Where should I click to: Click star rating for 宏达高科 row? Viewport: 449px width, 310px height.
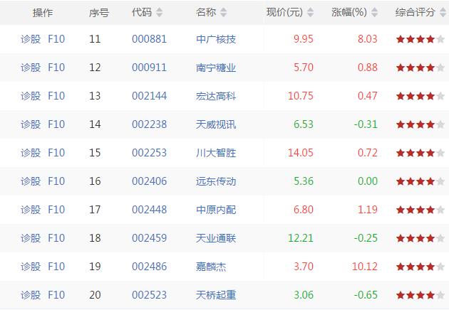click(x=420, y=96)
